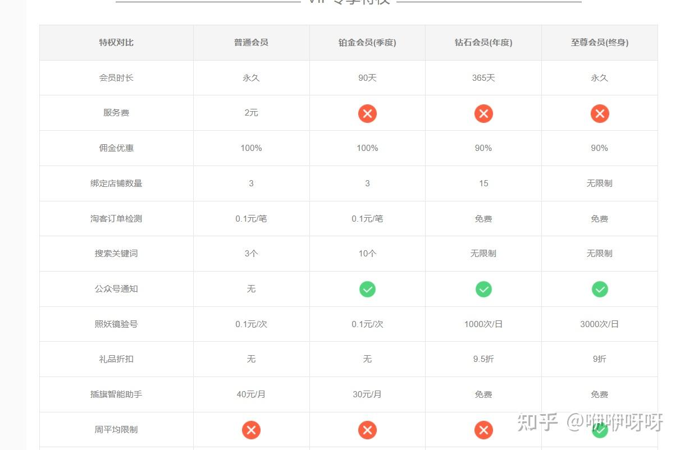
Task: Click 无限制 in 绑定店铺数量 row
Action: [x=600, y=183]
